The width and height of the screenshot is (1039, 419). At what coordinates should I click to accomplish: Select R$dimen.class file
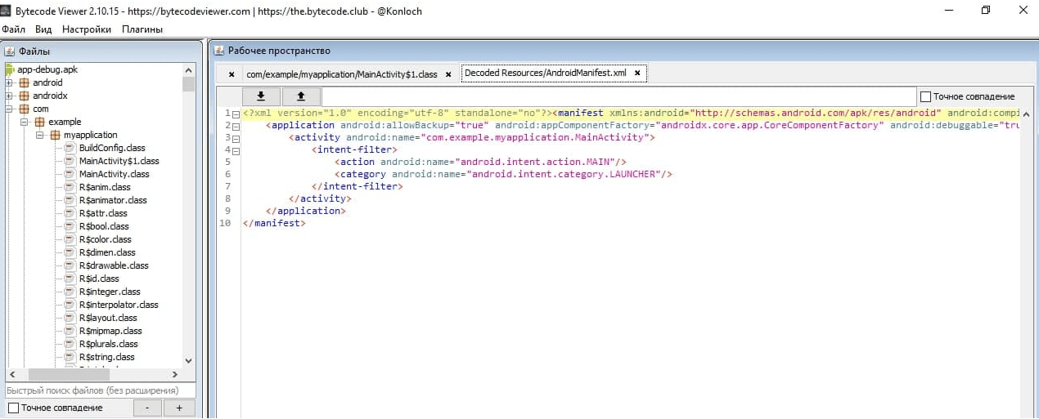(x=107, y=252)
